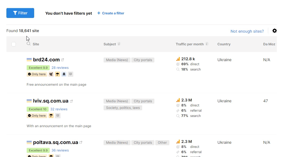This screenshot has height=157, width=281.
Task: Click the ribbon award badge under brd24.com
Action: pyautogui.click(x=64, y=74)
